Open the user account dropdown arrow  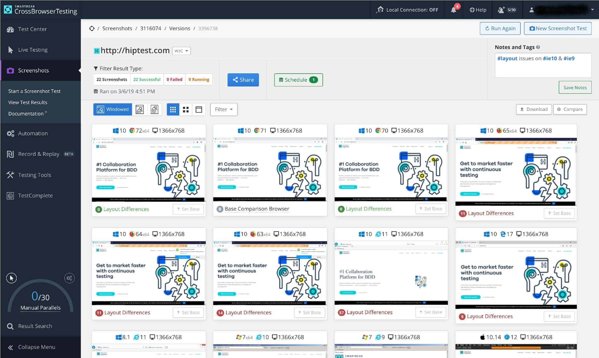(592, 10)
